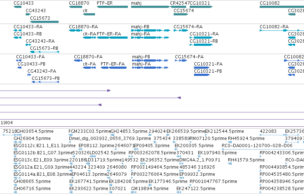Image resolution: width=304 pixels, height=194 pixels.
Task: Select the teal mahj gene bar
Action: coord(150,7)
